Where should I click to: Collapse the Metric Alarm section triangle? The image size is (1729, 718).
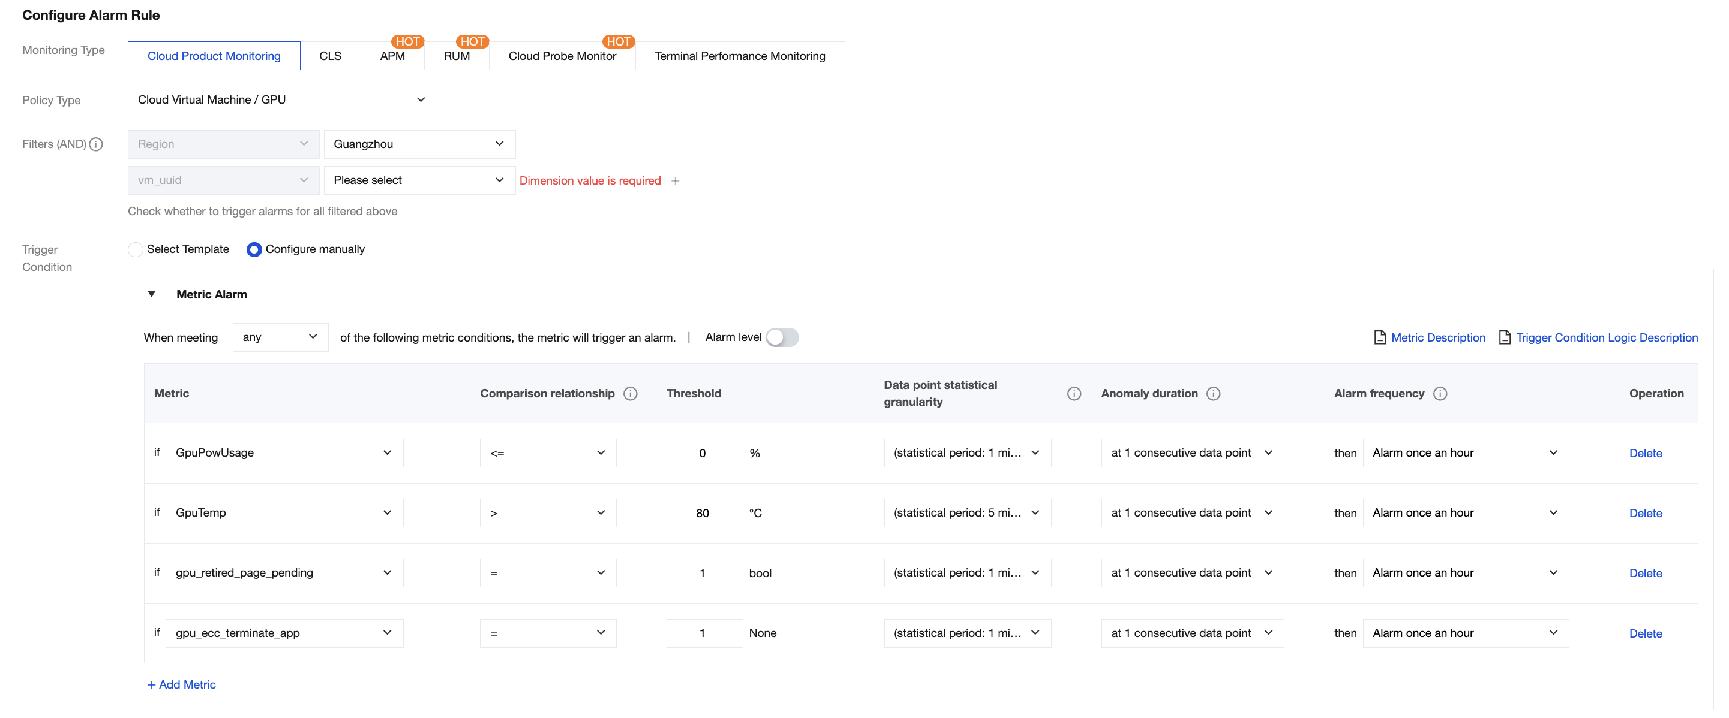coord(152,294)
